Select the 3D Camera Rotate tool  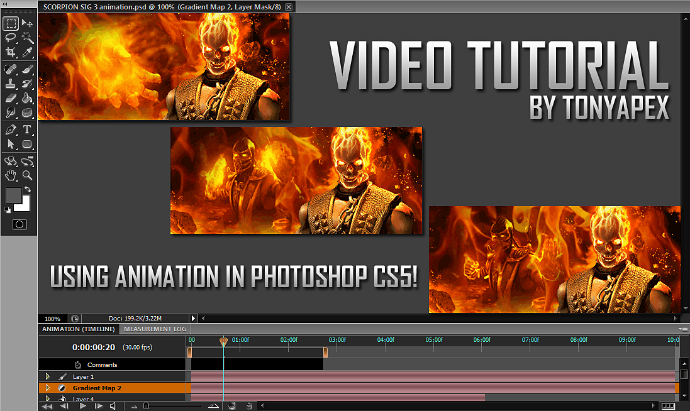(27, 162)
